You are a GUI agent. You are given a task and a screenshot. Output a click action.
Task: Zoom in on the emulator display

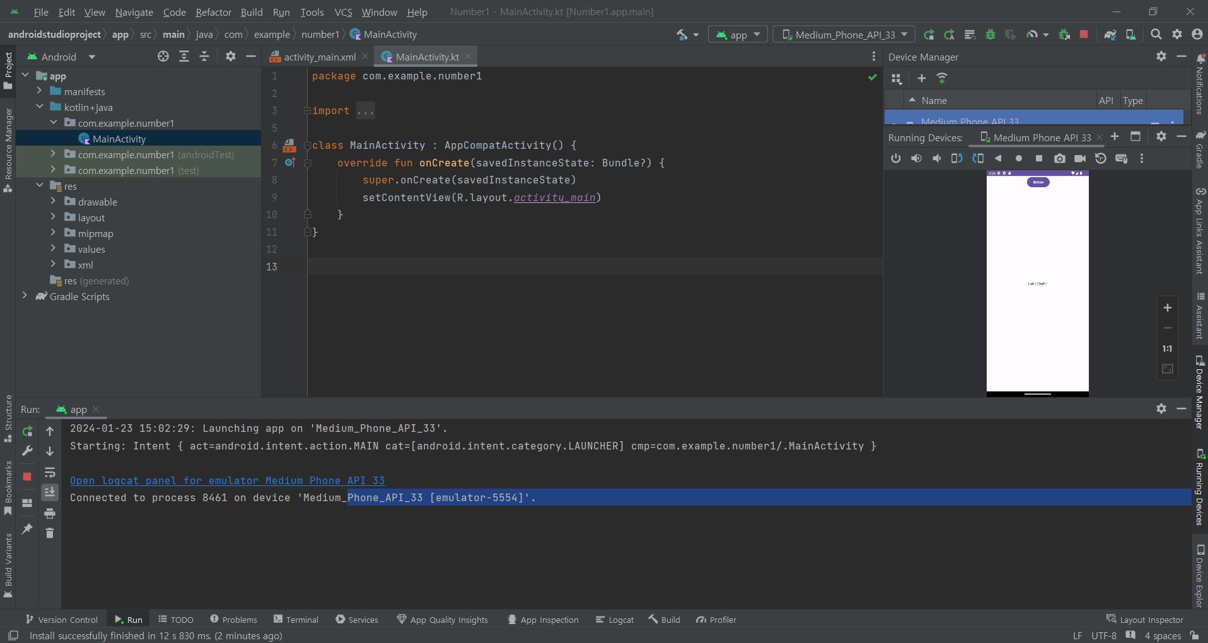click(x=1168, y=308)
